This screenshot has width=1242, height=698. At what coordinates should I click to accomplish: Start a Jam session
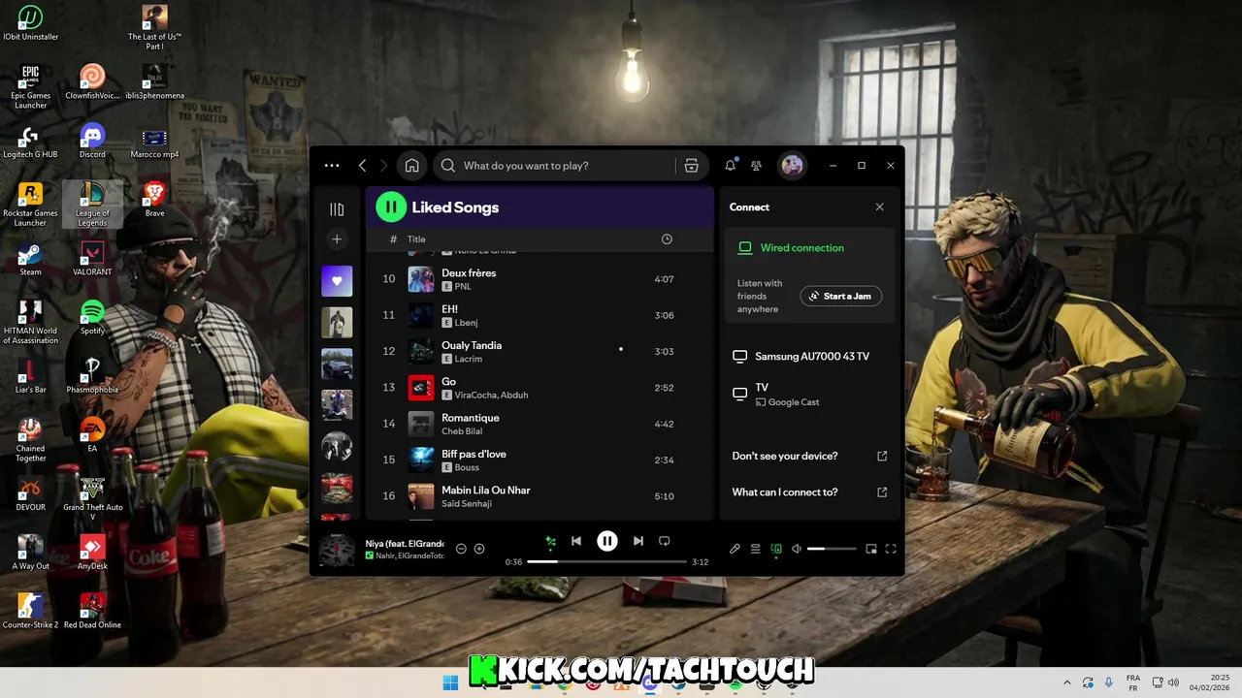841,296
